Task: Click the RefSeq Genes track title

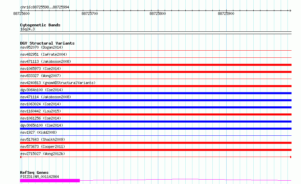Action: pyautogui.click(x=34, y=173)
